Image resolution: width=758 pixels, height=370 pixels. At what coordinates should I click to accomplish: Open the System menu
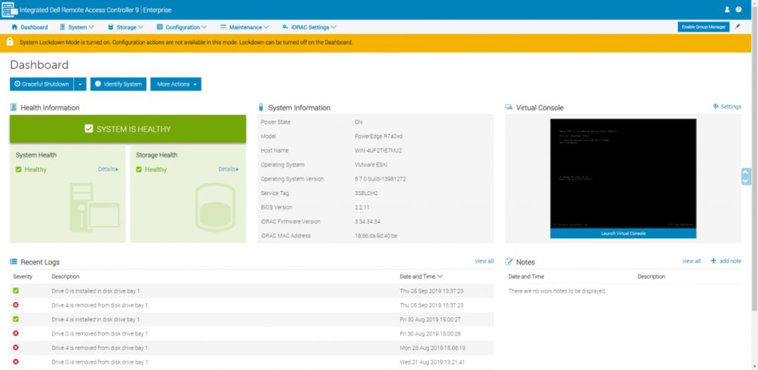point(77,27)
